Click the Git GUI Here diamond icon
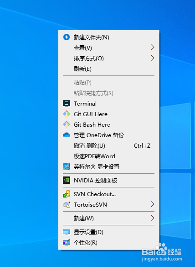This screenshot has width=195, height=267. [x=67, y=114]
